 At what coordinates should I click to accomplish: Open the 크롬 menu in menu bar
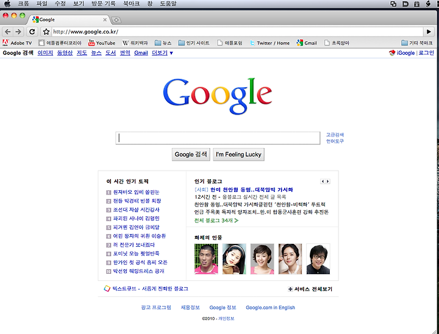23,4
